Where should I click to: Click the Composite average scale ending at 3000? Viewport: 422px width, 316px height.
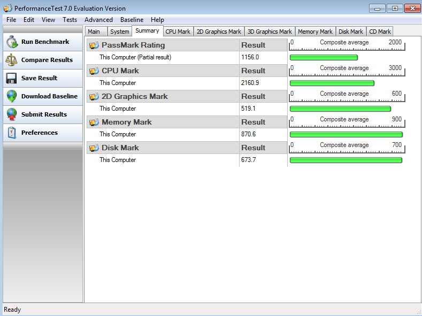tap(347, 71)
